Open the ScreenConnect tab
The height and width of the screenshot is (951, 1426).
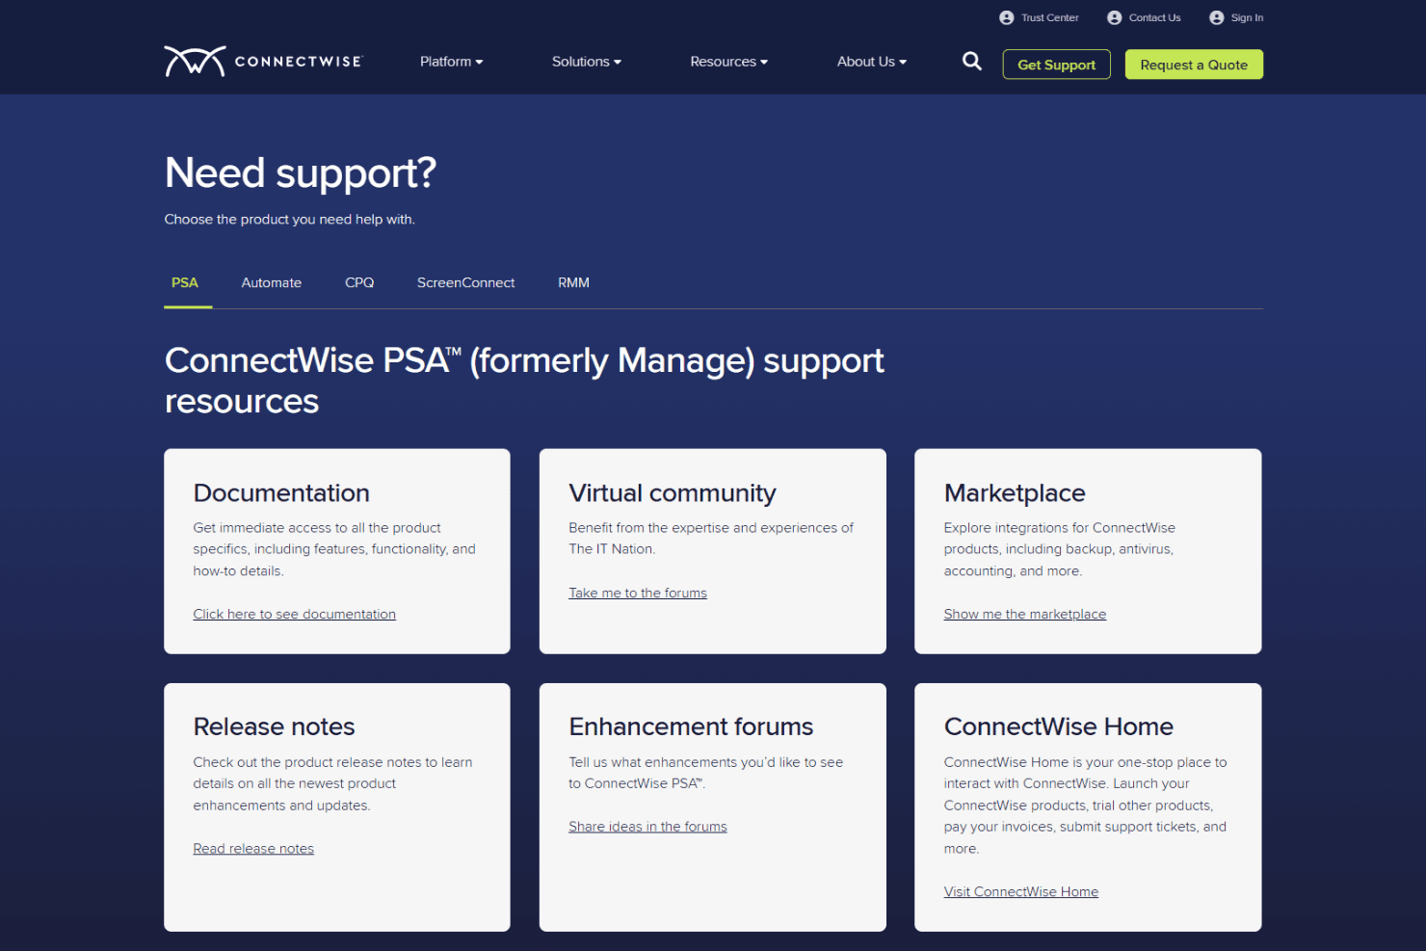tap(466, 283)
